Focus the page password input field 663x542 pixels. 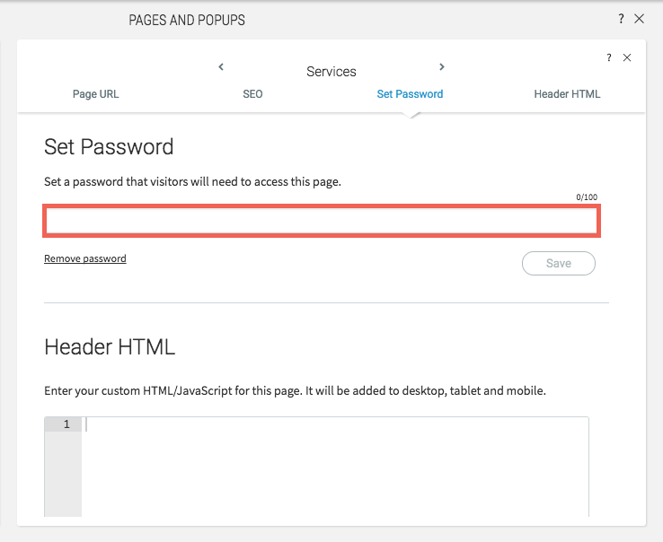(322, 221)
